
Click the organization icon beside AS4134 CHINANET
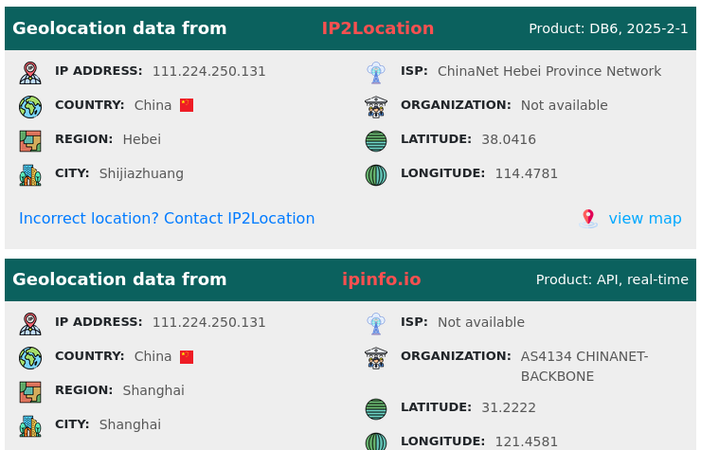tap(376, 357)
